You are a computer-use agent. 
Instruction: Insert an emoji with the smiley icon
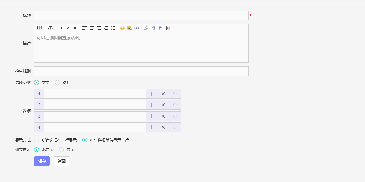(x=122, y=28)
